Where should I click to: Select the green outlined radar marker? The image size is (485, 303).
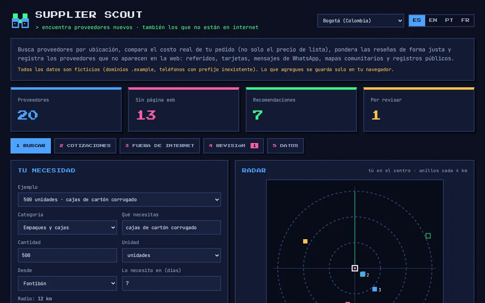coord(428,236)
